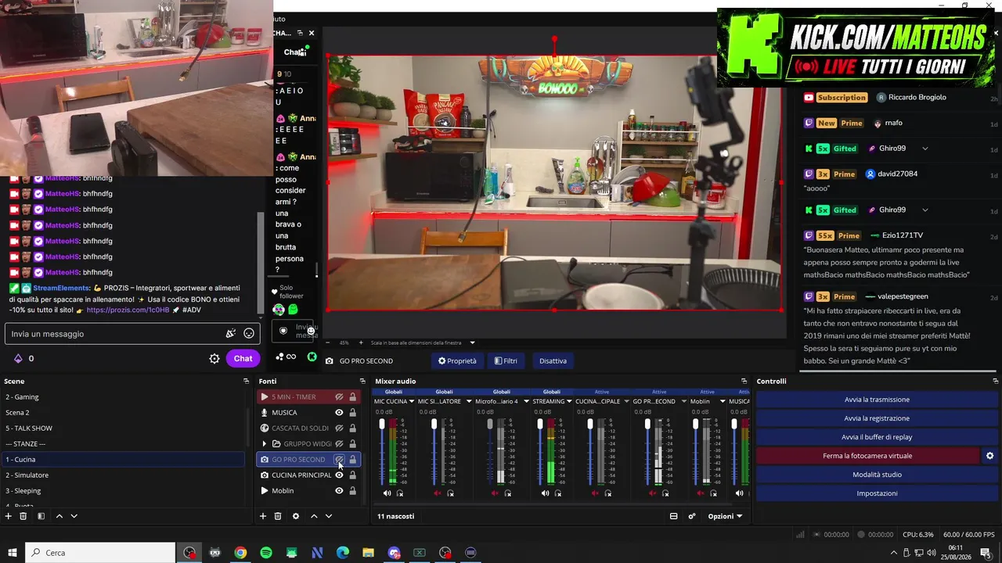Viewport: 1002px width, 563px height.
Task: Switch audio mixer layout icon
Action: [673, 516]
